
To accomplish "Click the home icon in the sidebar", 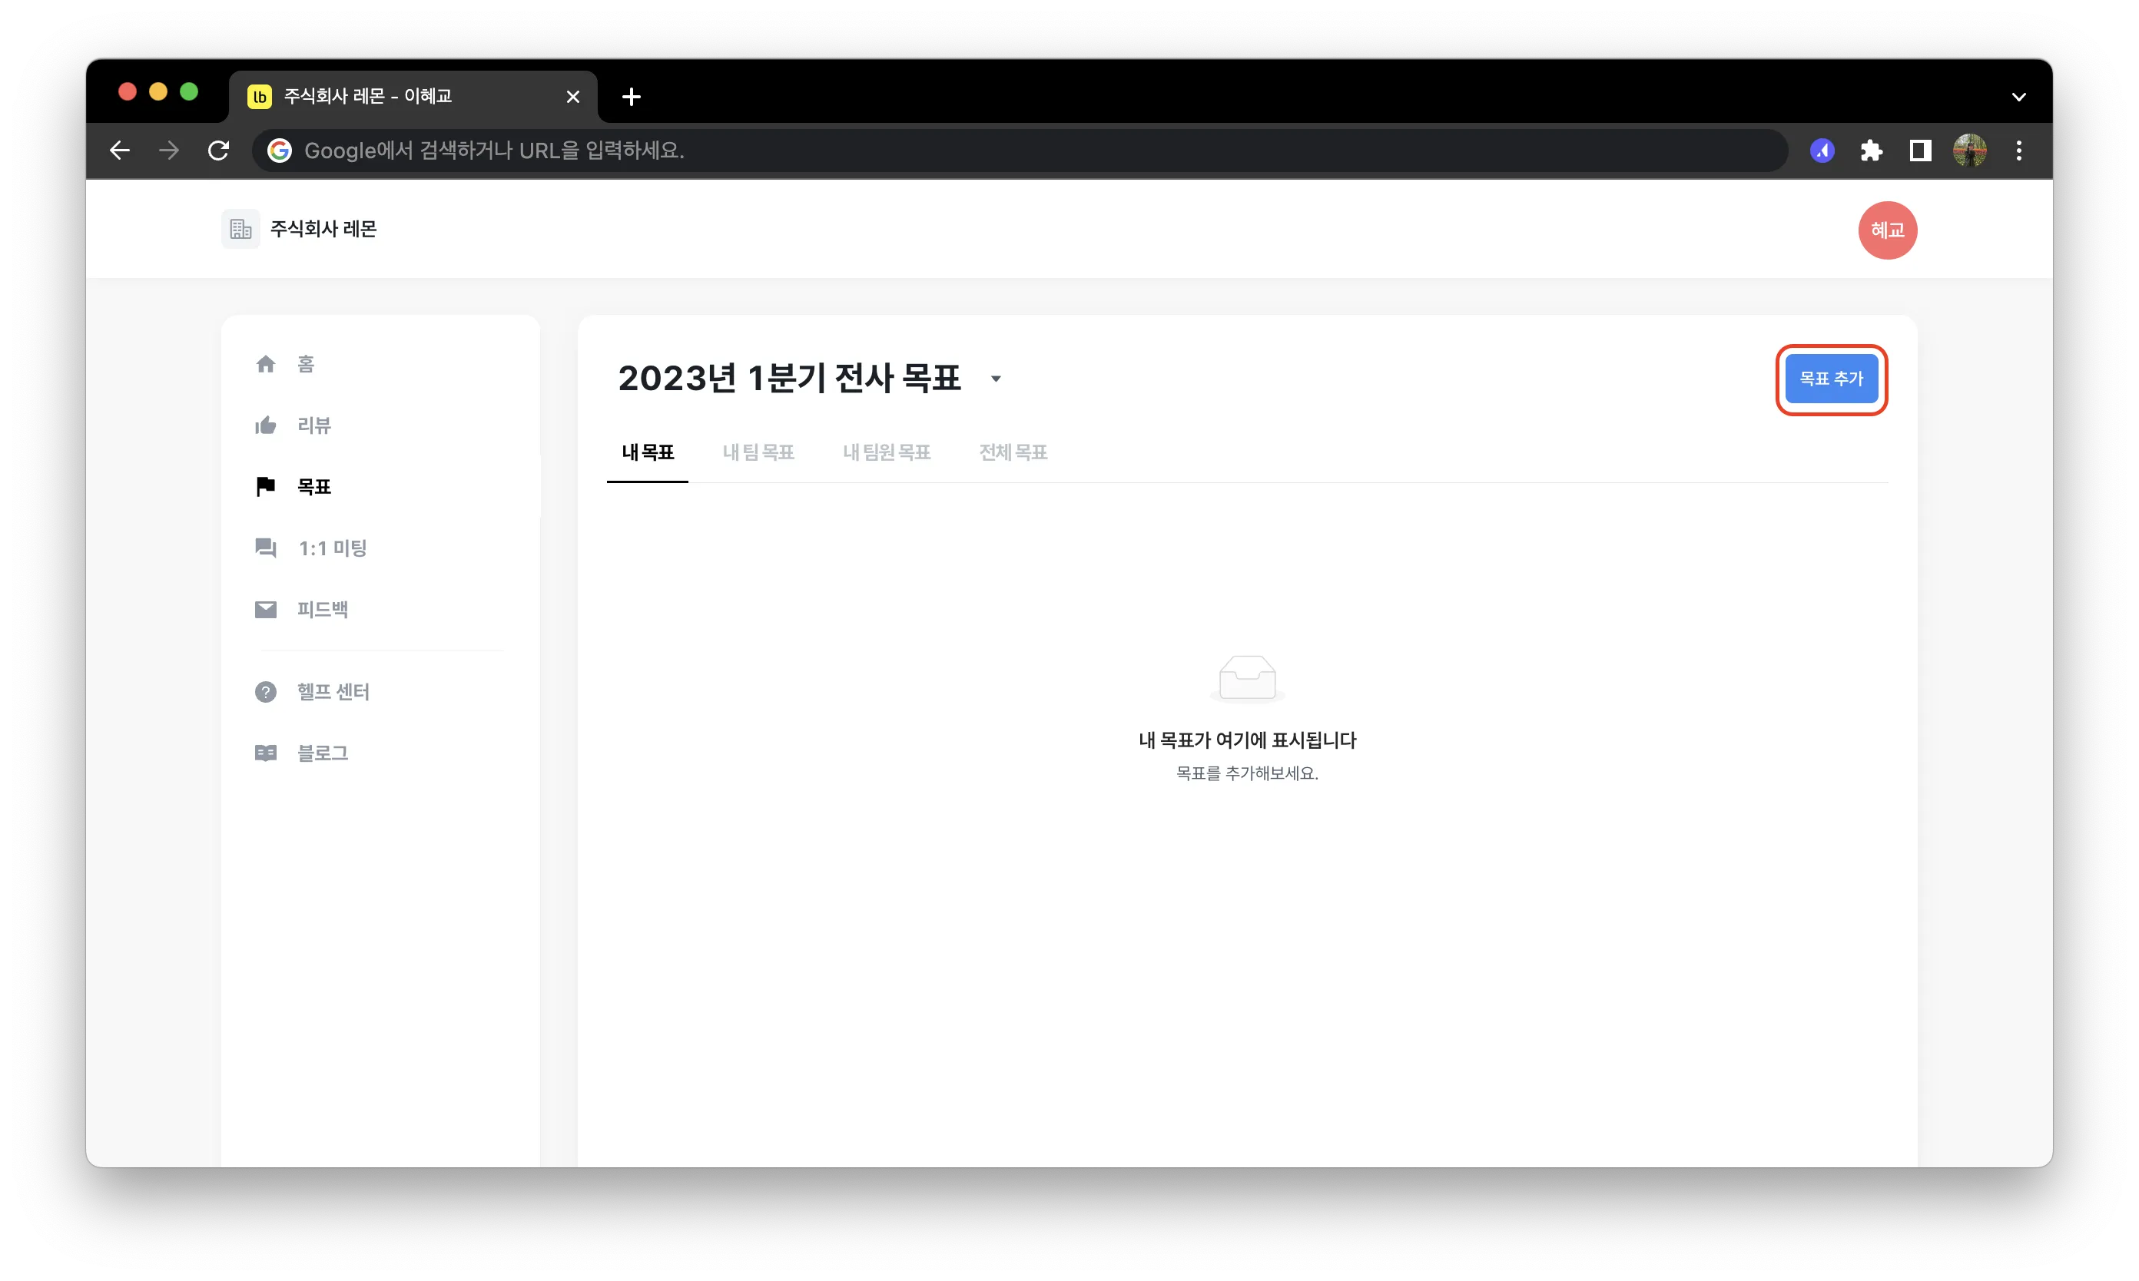I will (x=265, y=364).
